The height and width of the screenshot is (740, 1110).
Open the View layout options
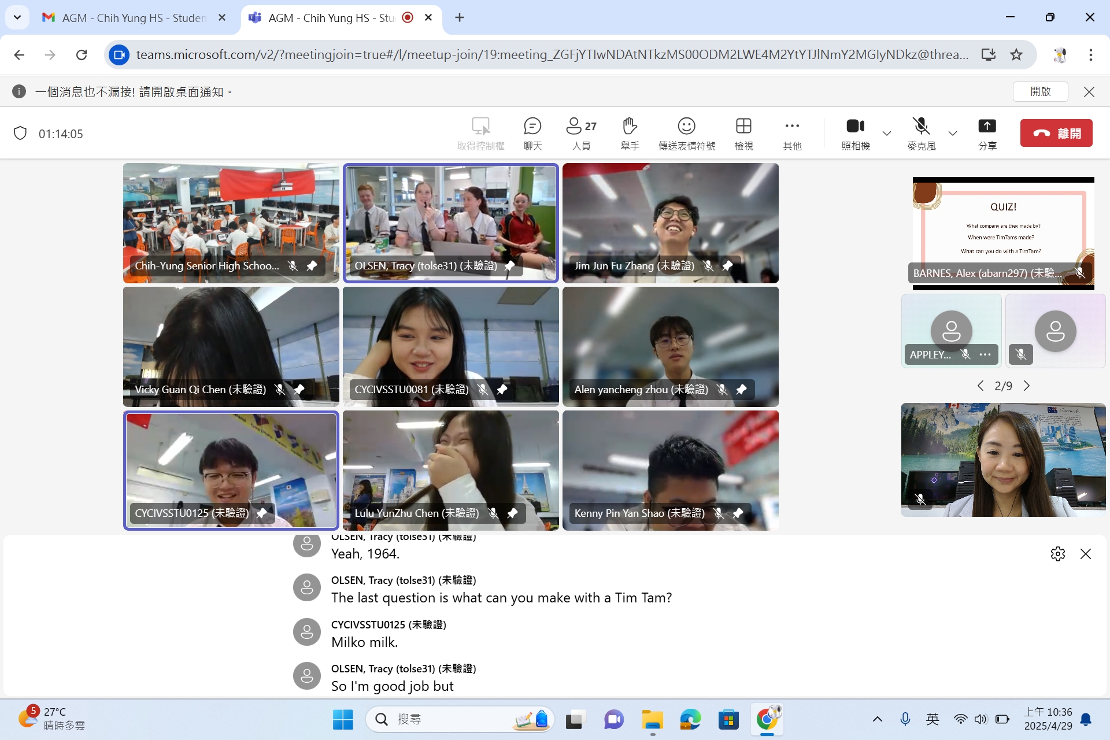[x=743, y=134]
